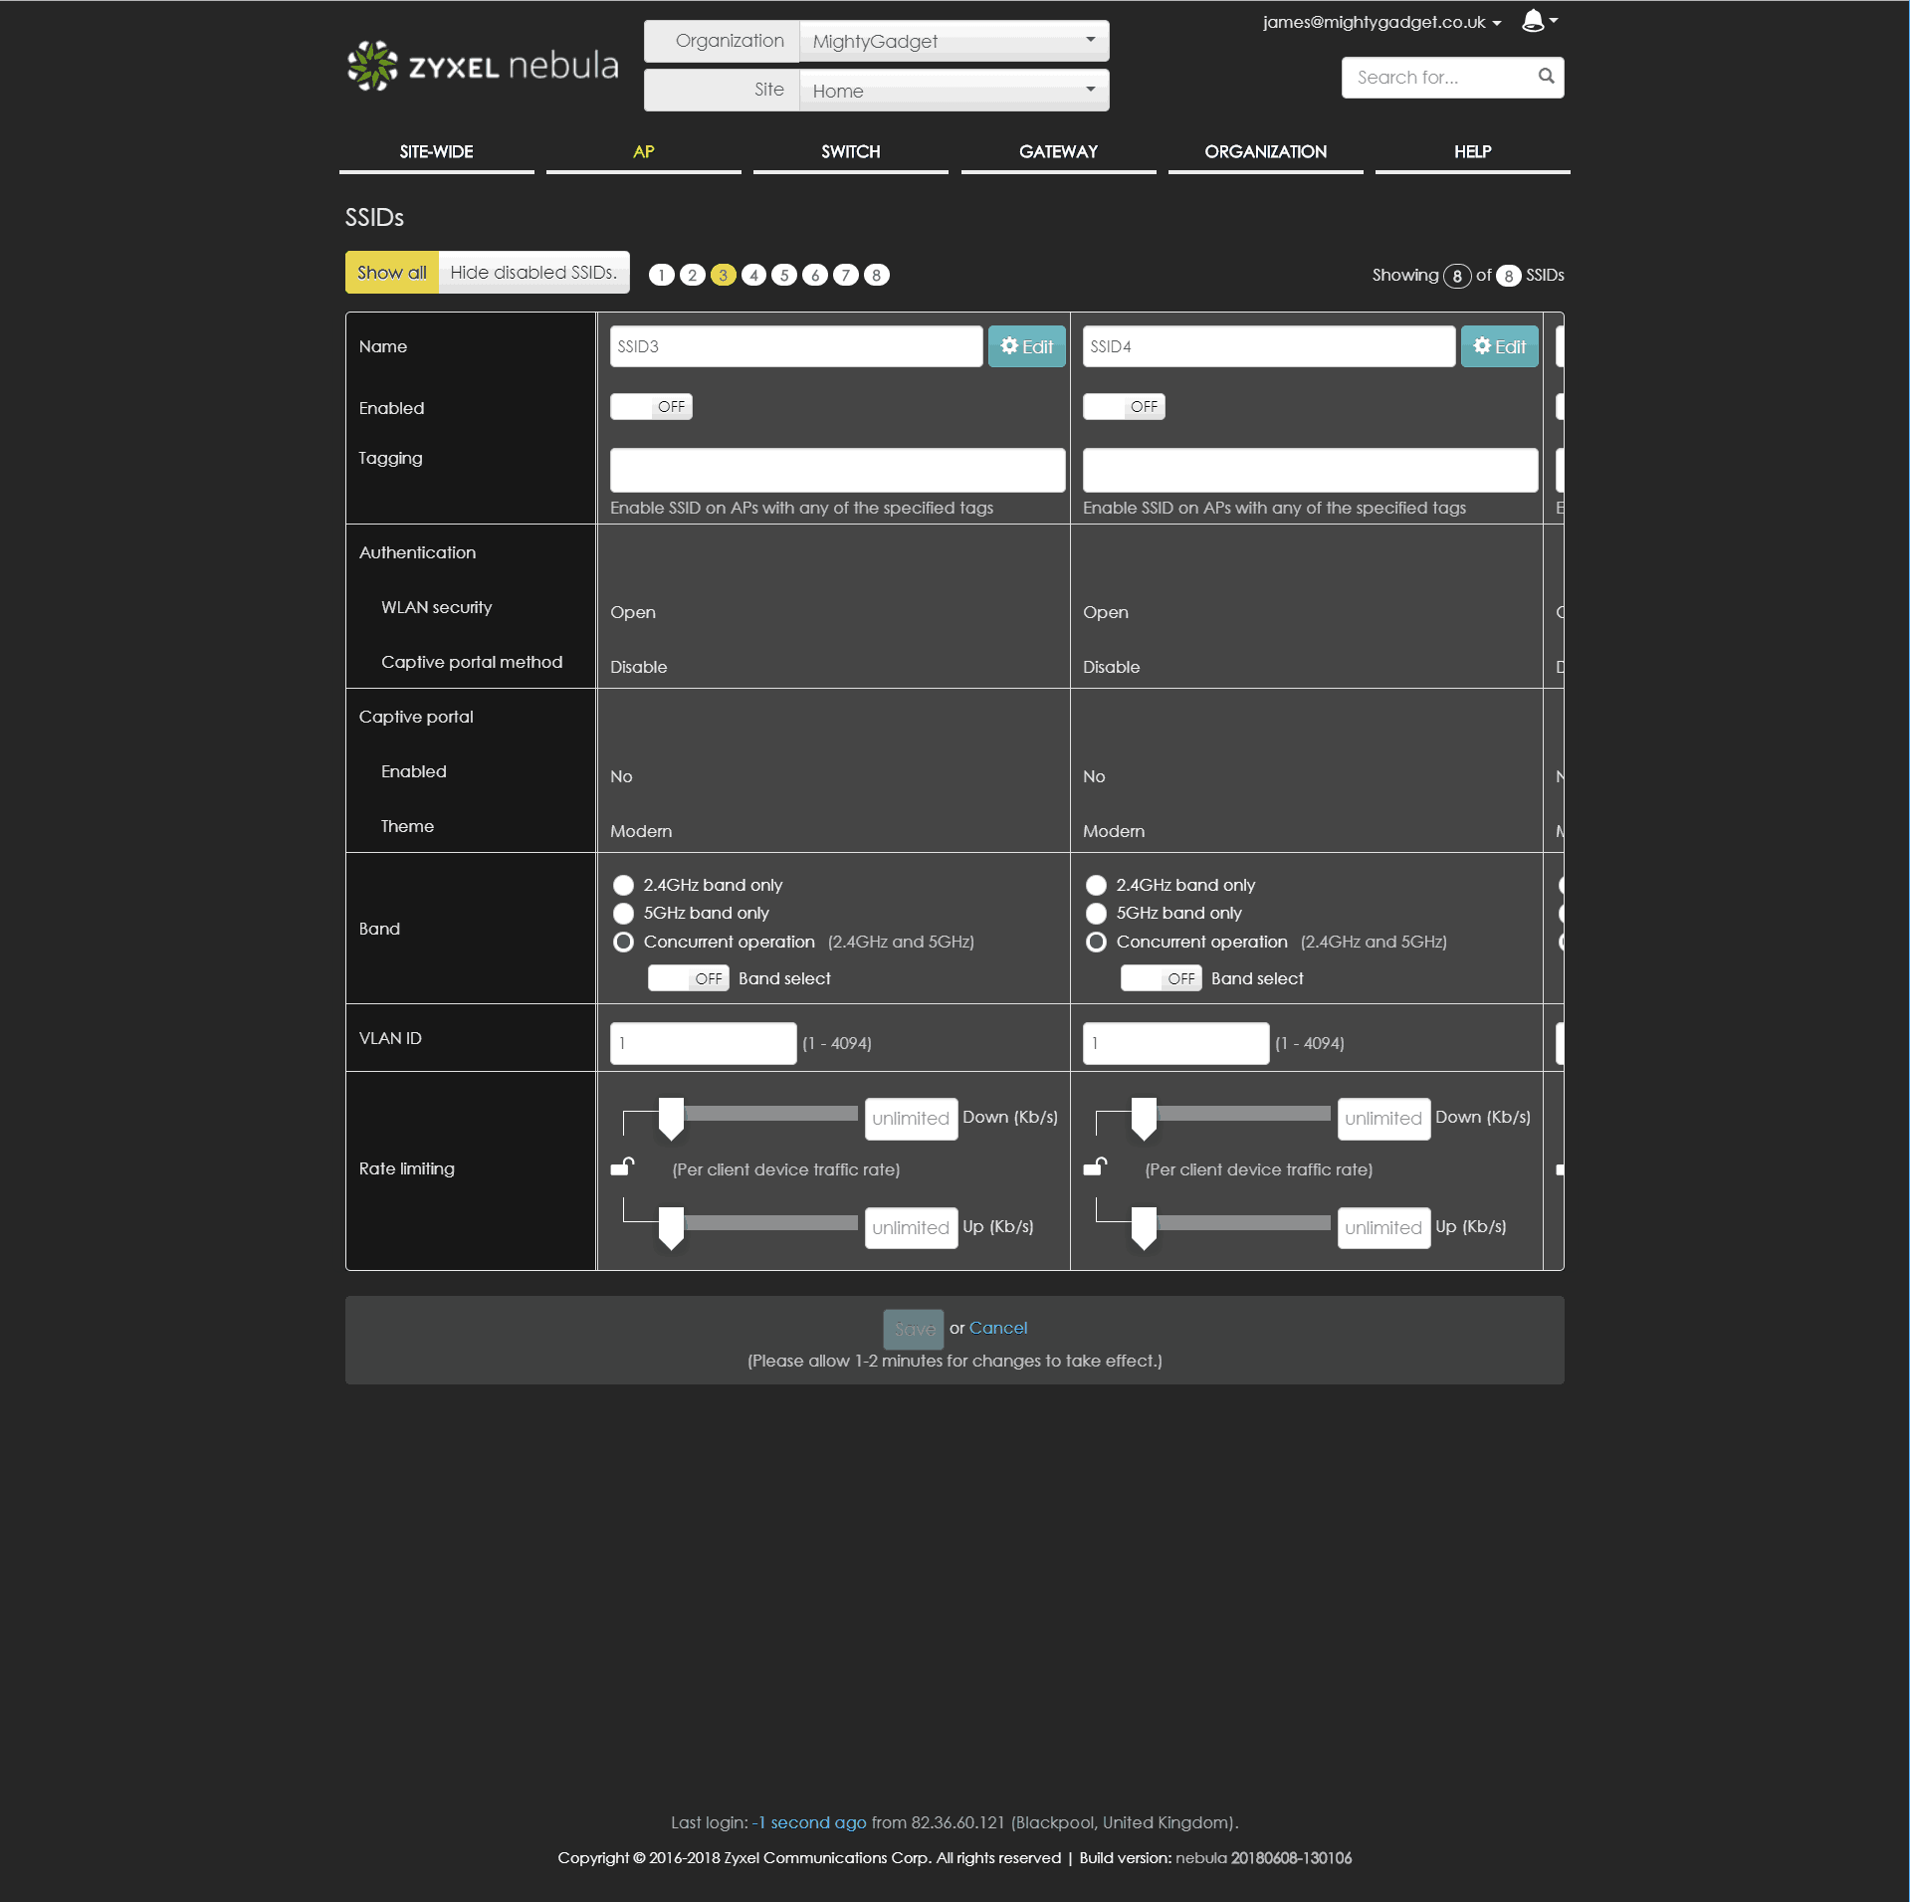The image size is (1910, 1902).
Task: Jump to SSID number 1 circle
Action: click(x=661, y=276)
